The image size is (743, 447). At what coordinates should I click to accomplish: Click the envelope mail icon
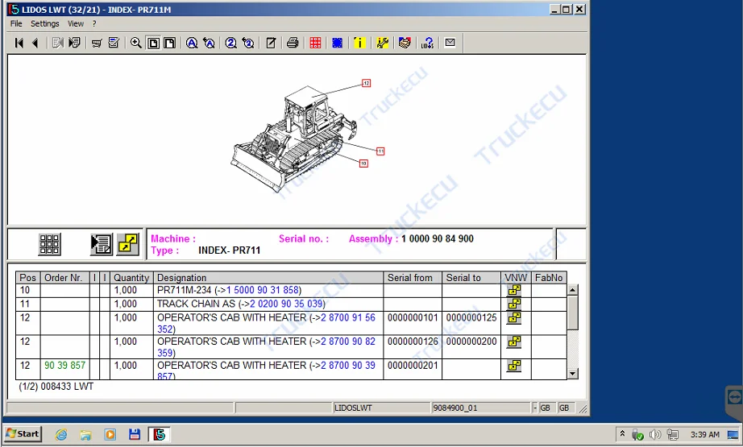click(450, 43)
